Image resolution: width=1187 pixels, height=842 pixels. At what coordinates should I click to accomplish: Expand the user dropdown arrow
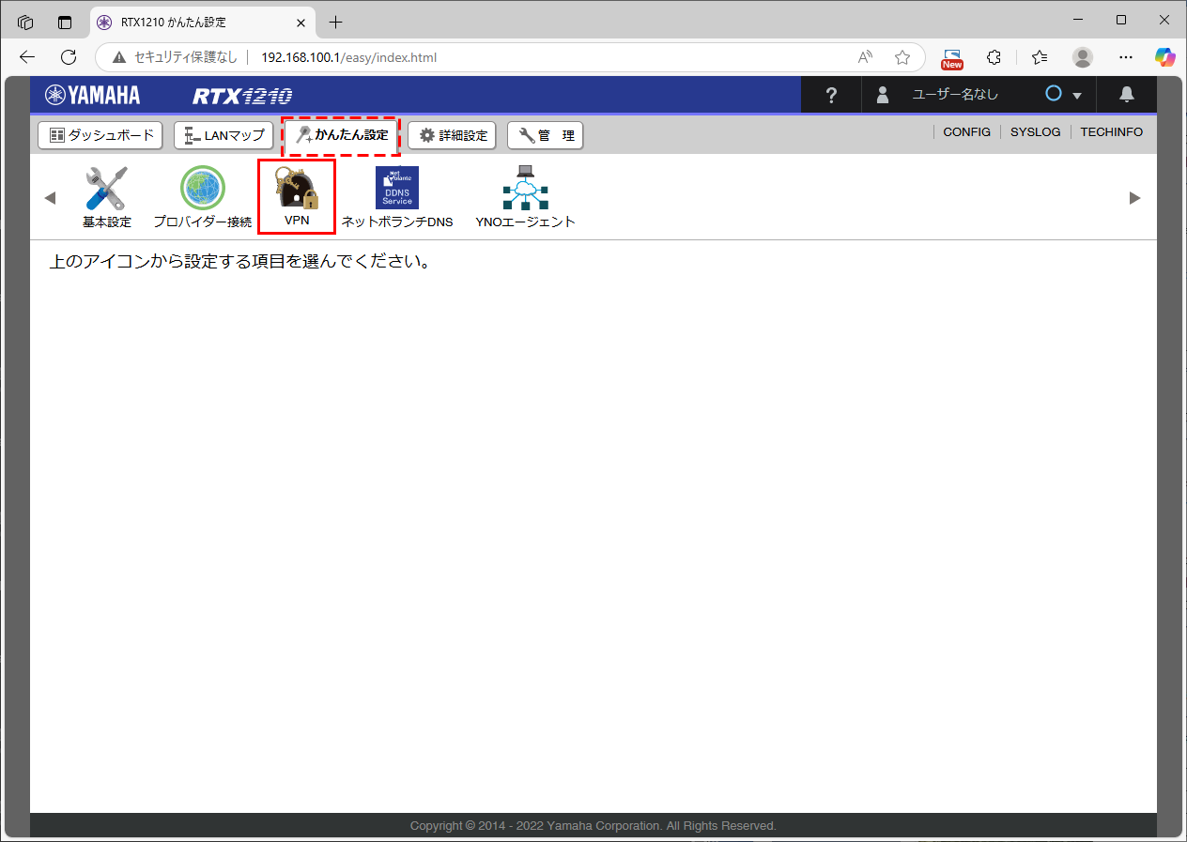(x=1077, y=96)
